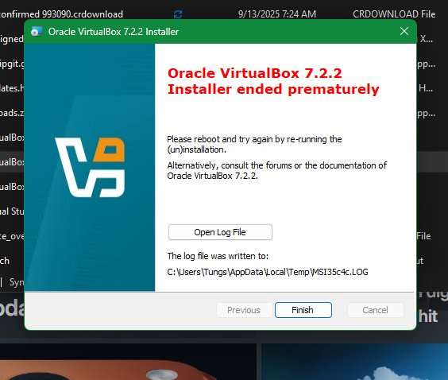Select 'consult the forums' paragraph

click(277, 170)
